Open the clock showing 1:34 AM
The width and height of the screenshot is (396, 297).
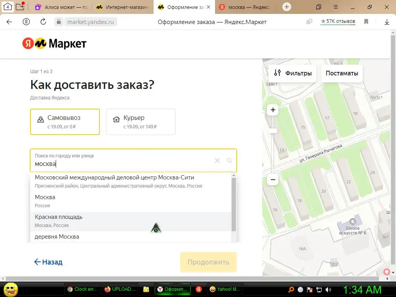[362, 290]
